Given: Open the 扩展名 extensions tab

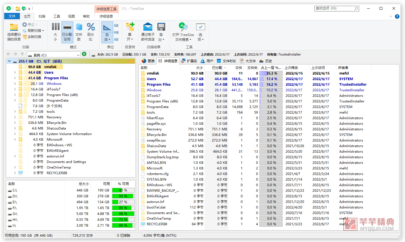Looking at the screenshot, I should (x=189, y=61).
